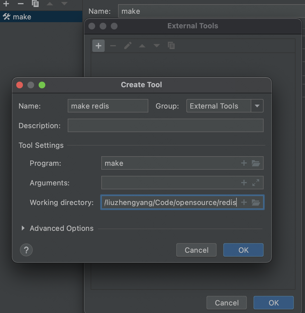Click the add plus icon in top-left toolbar
305x313 pixels.
coord(6,4)
